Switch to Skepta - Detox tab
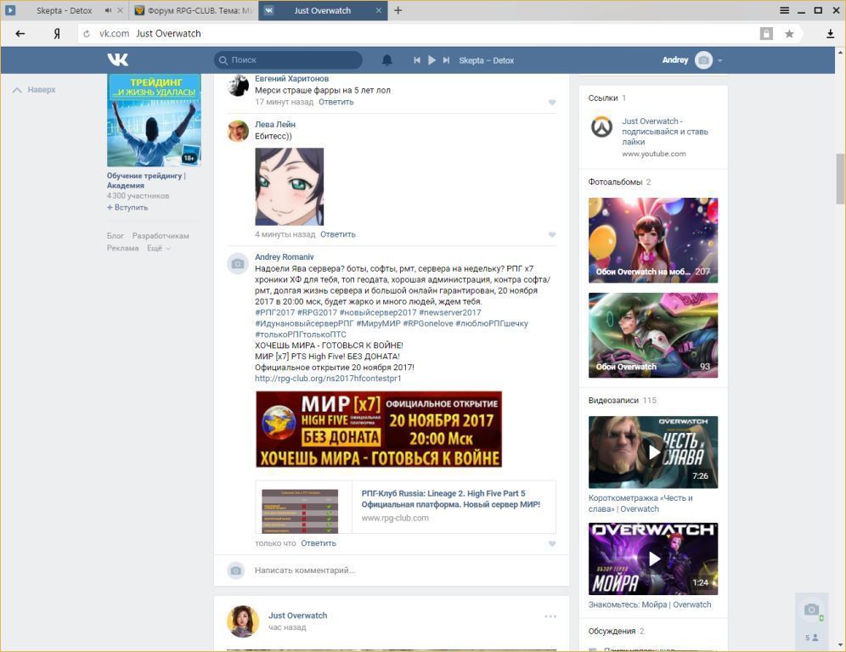846x652 pixels. [x=65, y=10]
